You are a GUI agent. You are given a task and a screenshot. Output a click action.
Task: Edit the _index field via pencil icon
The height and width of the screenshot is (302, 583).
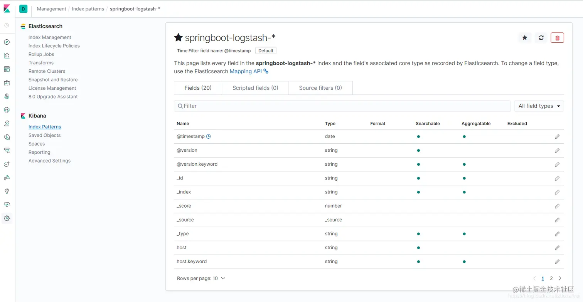[x=557, y=192]
